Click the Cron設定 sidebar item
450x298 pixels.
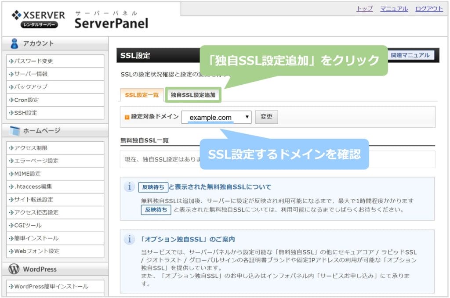(26, 100)
